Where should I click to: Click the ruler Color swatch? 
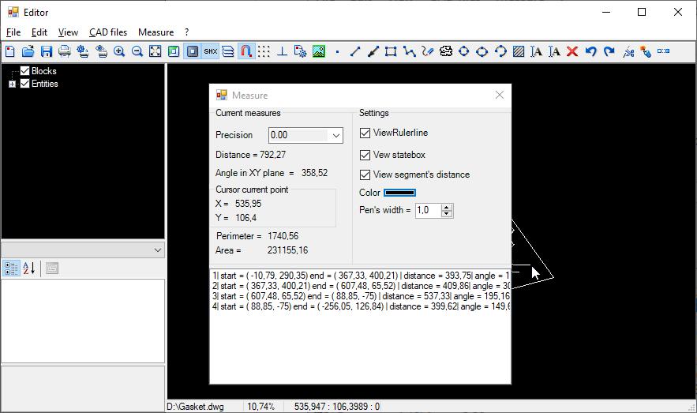click(399, 193)
